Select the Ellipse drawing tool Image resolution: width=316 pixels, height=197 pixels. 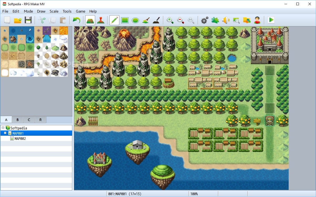tap(135, 20)
